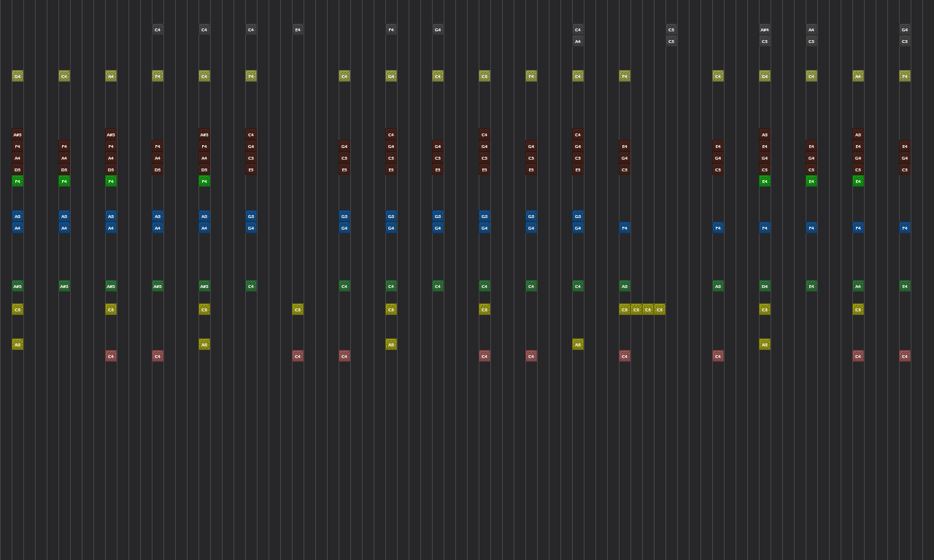The width and height of the screenshot is (934, 560).
Task: Click the rightmost blue F4 note
Action: (x=904, y=227)
